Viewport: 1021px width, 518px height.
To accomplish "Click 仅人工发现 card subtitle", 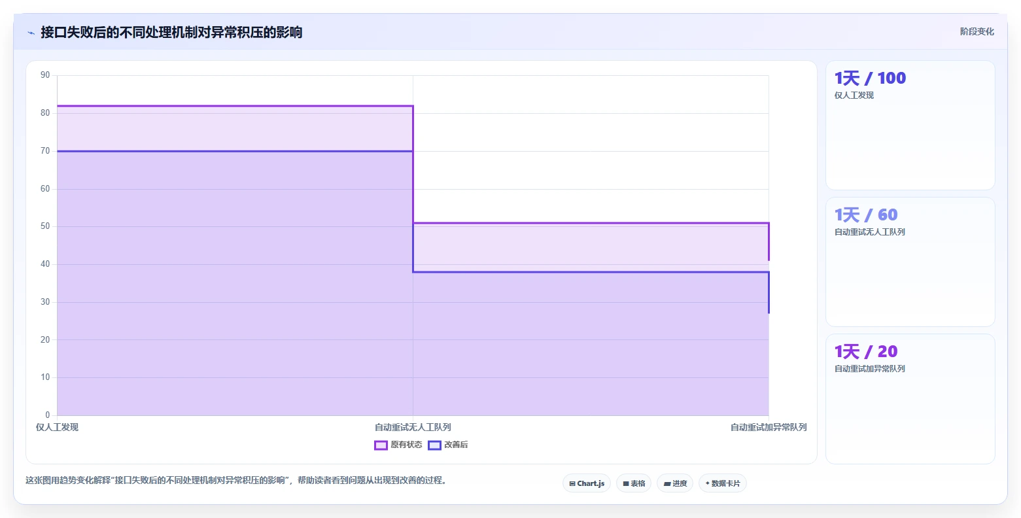I will tap(854, 95).
